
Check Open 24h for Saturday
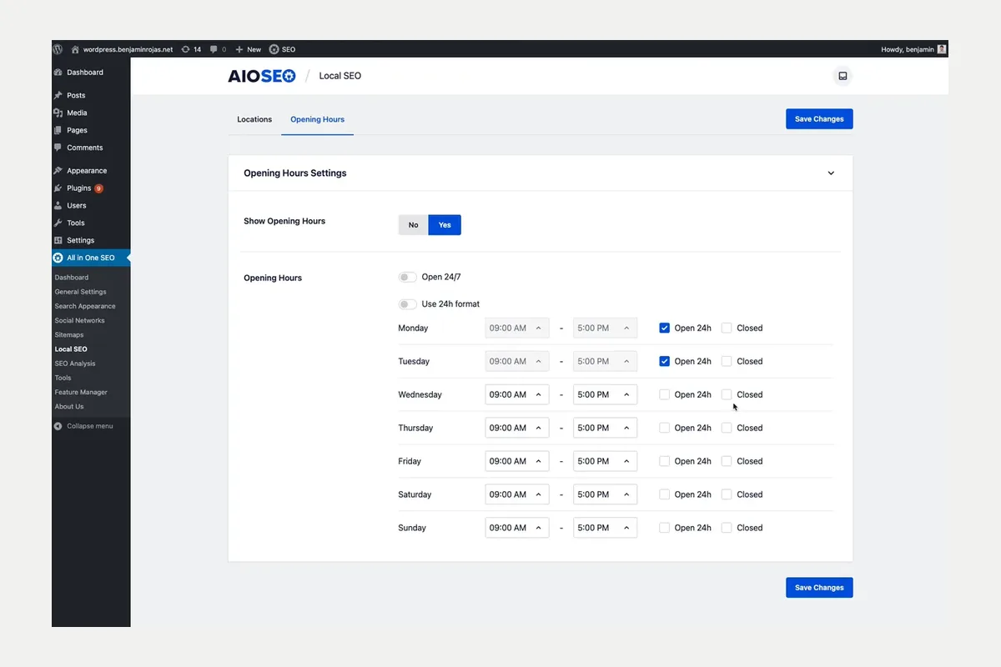[664, 494]
